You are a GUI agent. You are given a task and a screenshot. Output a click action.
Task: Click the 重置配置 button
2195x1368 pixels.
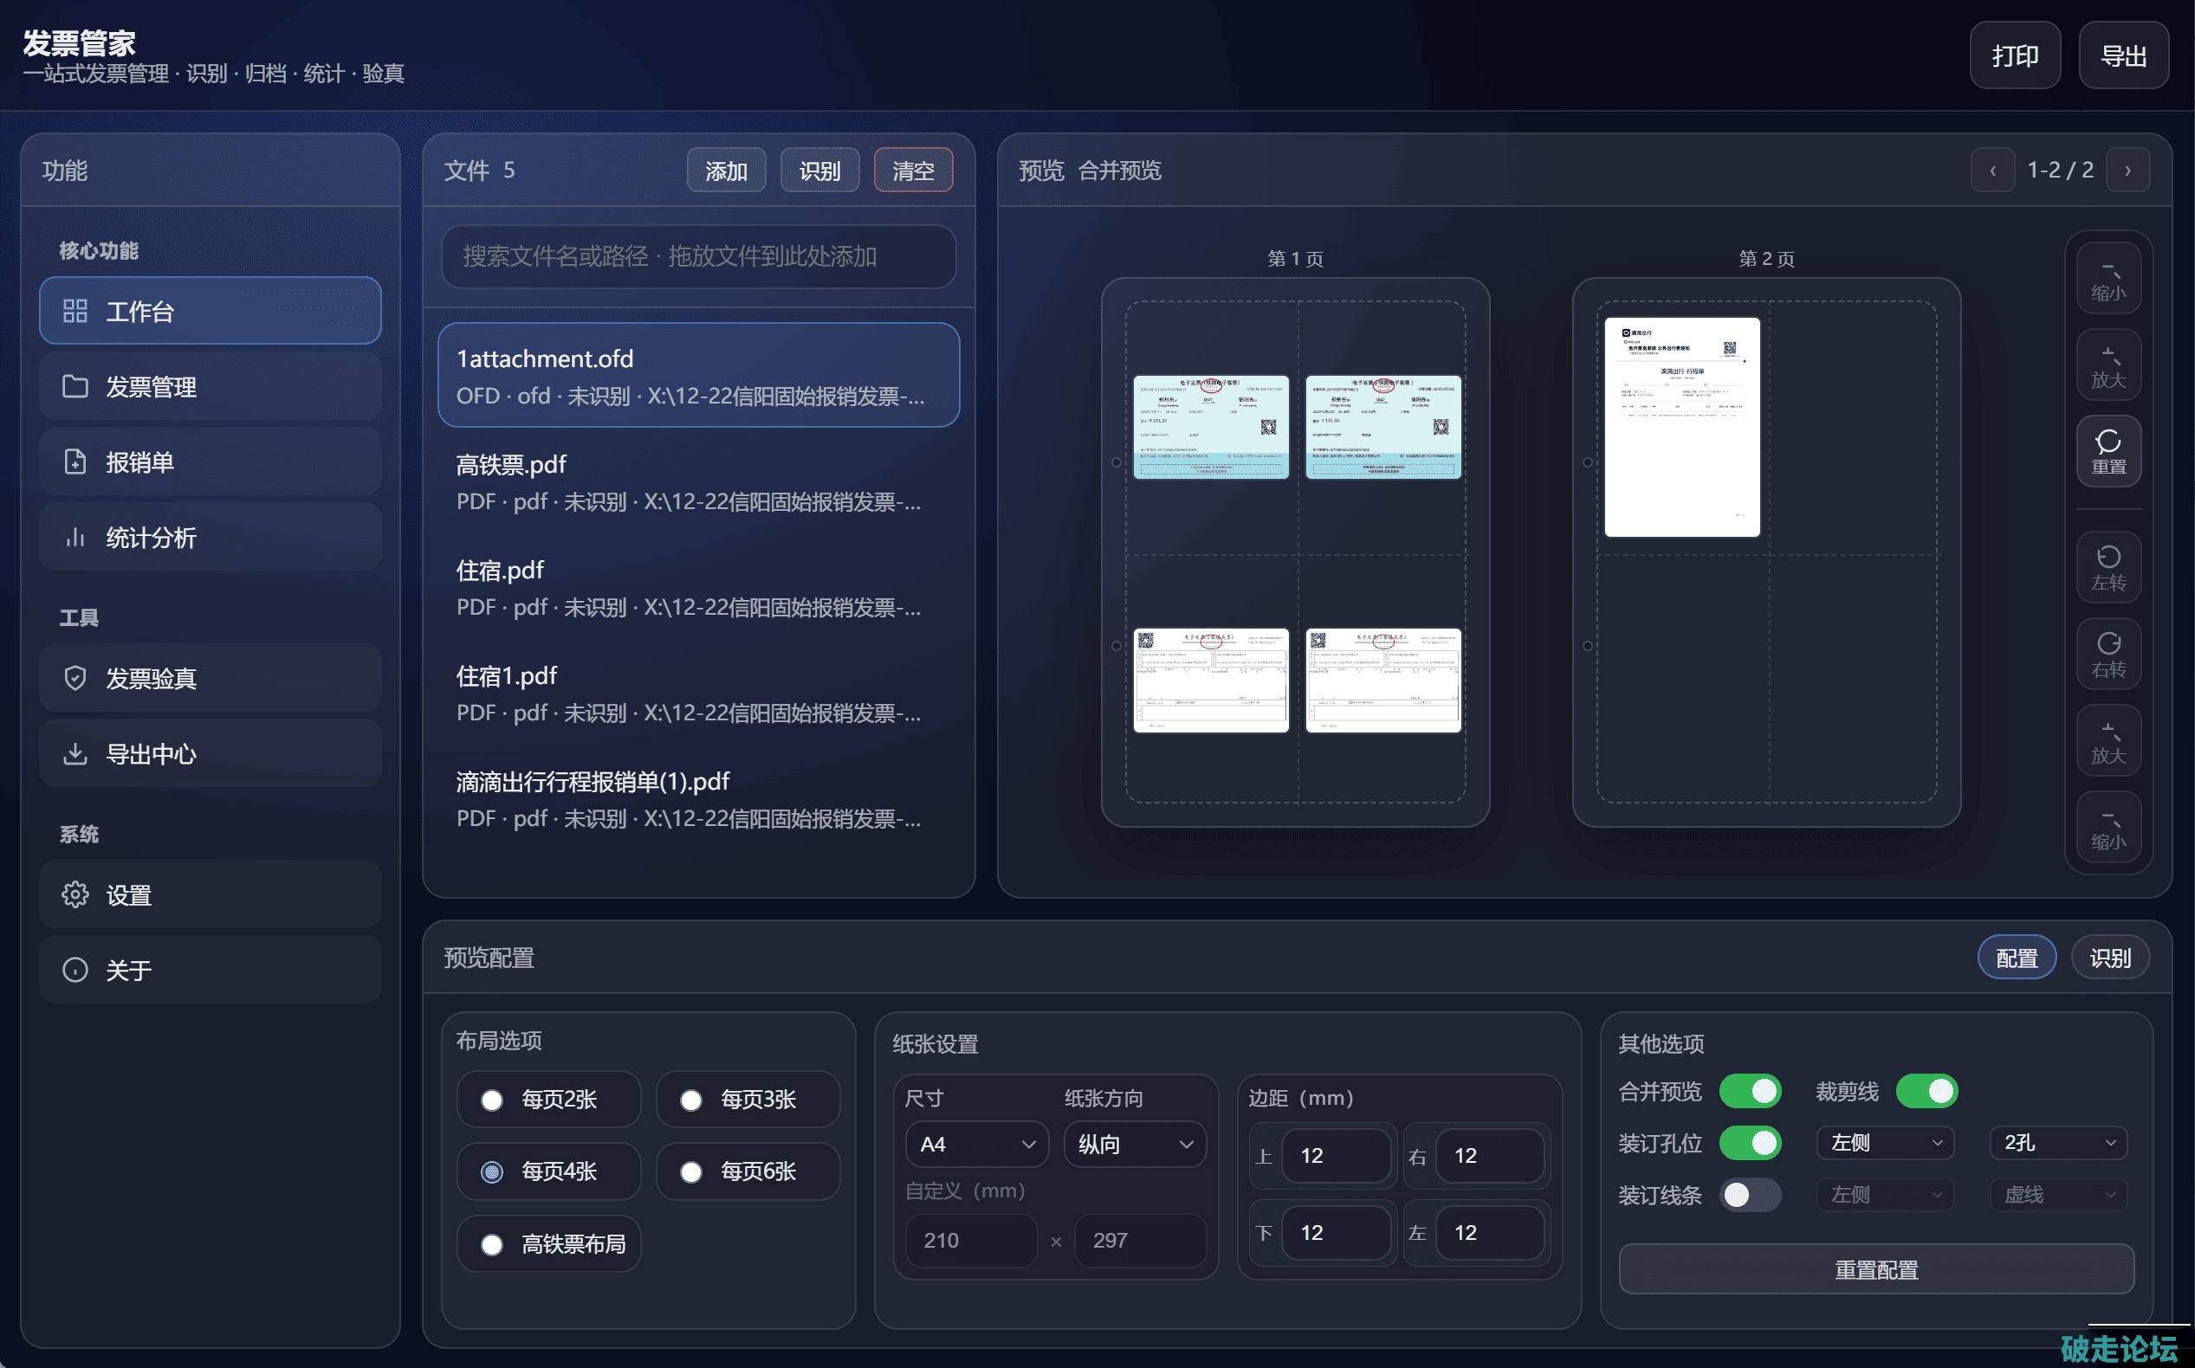click(1875, 1269)
